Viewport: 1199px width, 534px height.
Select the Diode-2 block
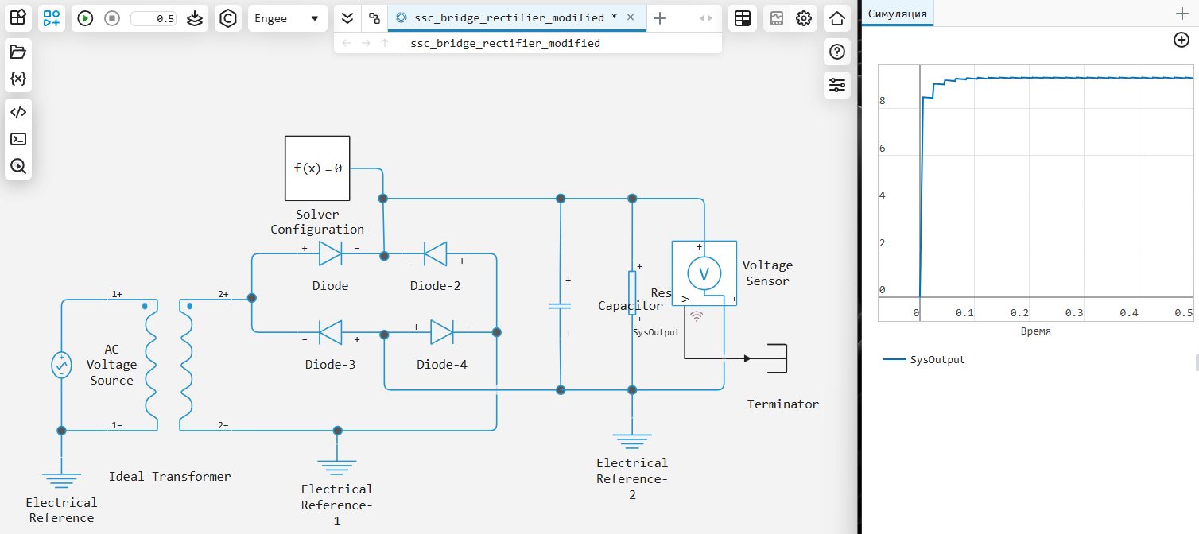(x=435, y=254)
